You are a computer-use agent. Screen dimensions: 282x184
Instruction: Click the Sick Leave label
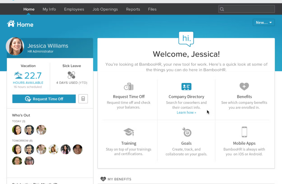72,66
